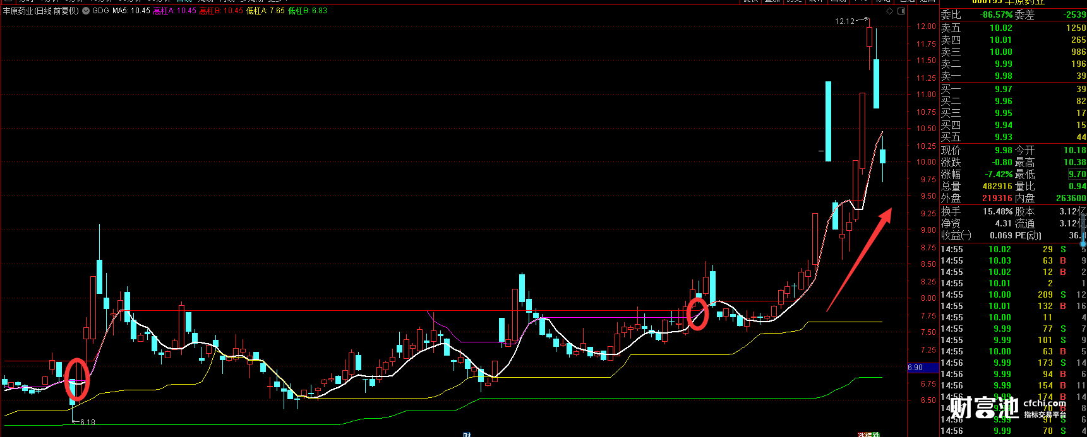Select the 卖五 10.02 ask row
This screenshot has width=1087, height=437.
coord(1013,28)
